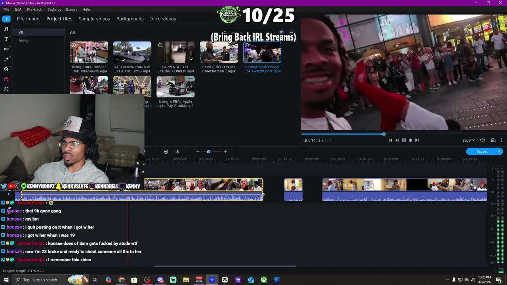The image size is (507, 285).
Task: Open the Export menu
Action: point(71,9)
